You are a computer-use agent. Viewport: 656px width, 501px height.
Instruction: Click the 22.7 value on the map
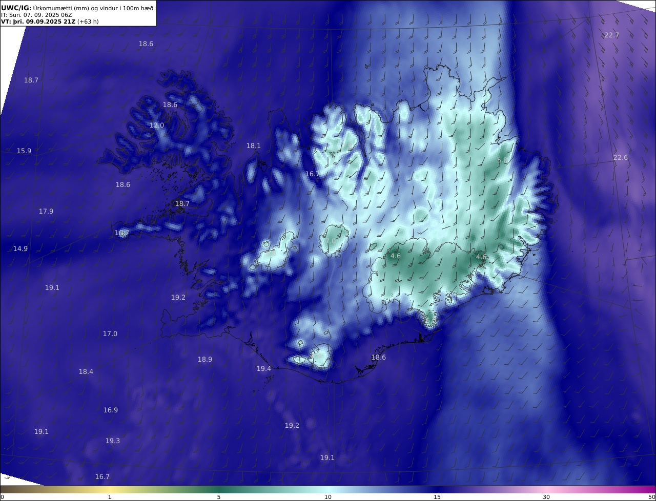click(x=611, y=35)
